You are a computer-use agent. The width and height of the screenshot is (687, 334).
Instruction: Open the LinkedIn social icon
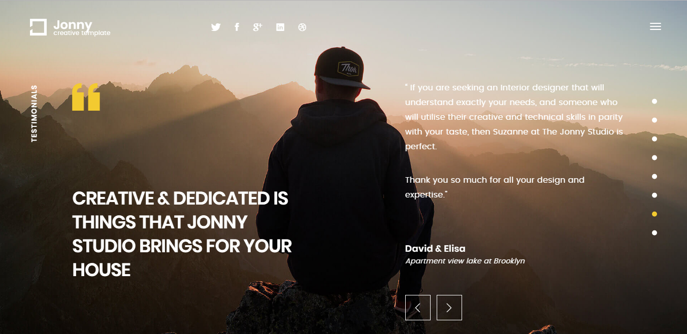point(280,27)
